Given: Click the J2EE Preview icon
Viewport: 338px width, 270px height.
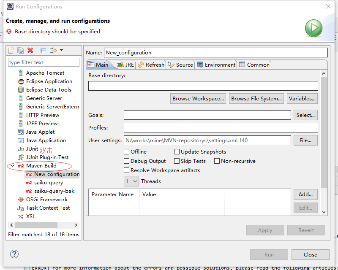Looking at the screenshot, I should 21,123.
